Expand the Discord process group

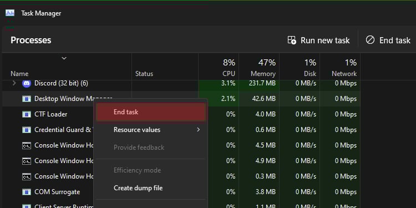point(14,83)
